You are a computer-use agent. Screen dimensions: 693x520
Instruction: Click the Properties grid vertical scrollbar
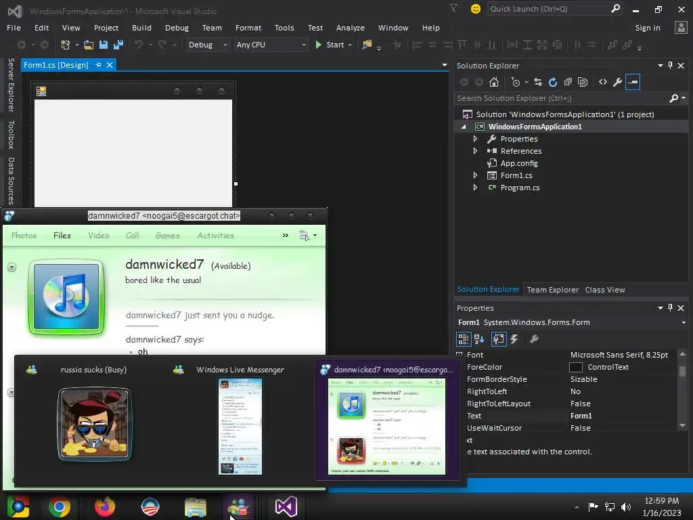682,391
